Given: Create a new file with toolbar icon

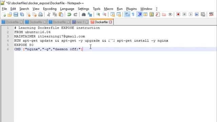Looking at the screenshot, I should click(x=4, y=14).
